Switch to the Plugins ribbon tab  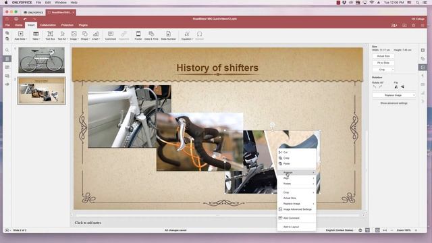tap(83, 25)
